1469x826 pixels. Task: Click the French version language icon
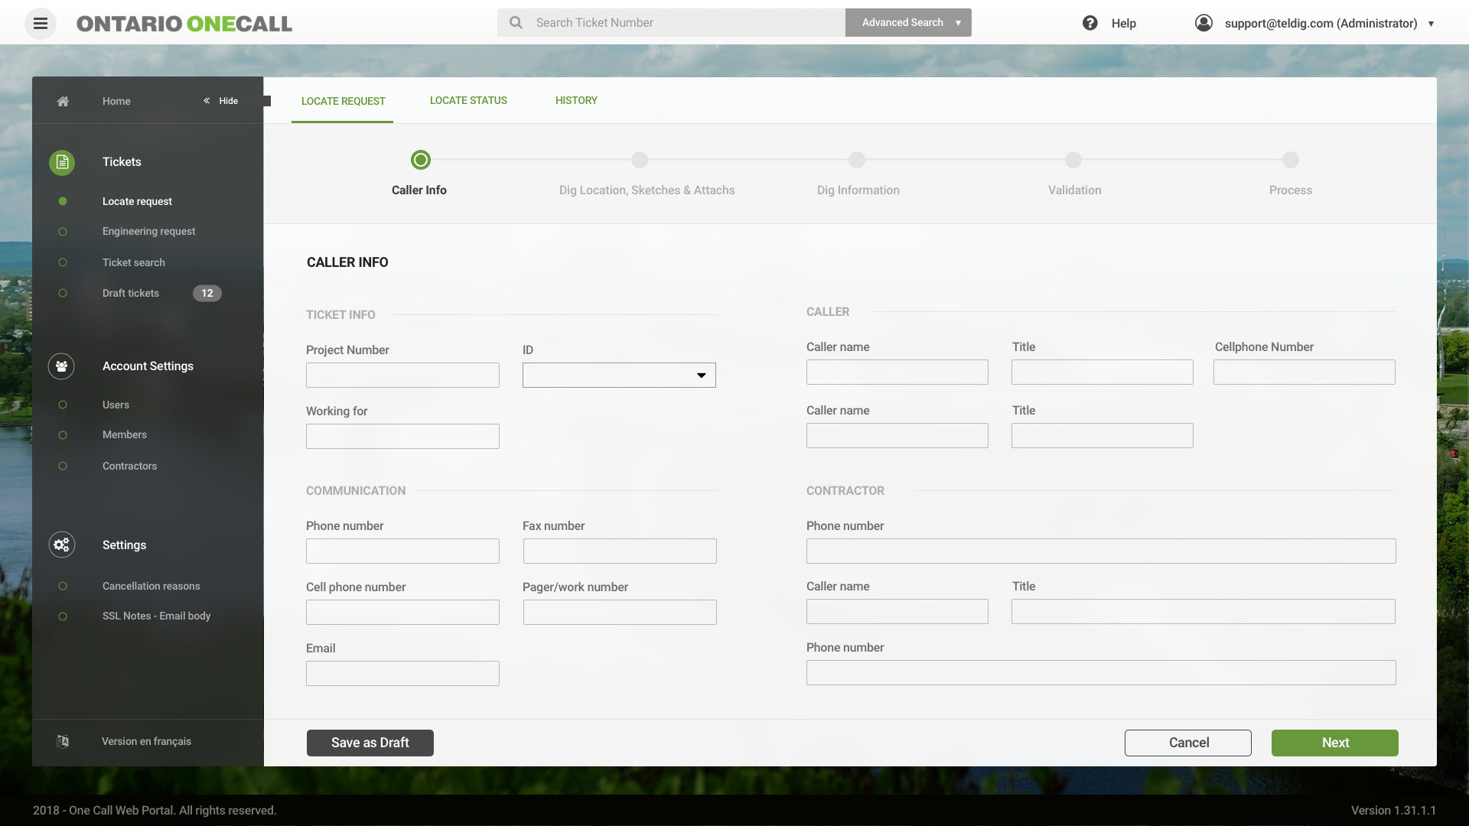(x=63, y=741)
